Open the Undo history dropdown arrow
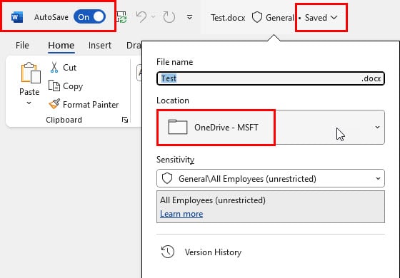The height and width of the screenshot is (278, 400). pos(154,17)
